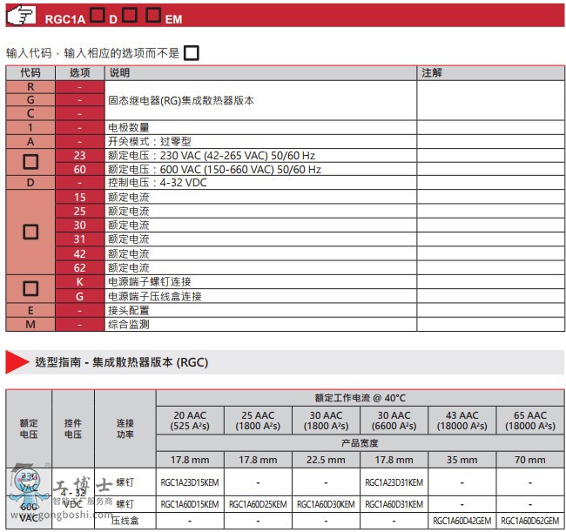
Task: Select the empty square beside the 额定电流 rows
Action: tap(30, 232)
